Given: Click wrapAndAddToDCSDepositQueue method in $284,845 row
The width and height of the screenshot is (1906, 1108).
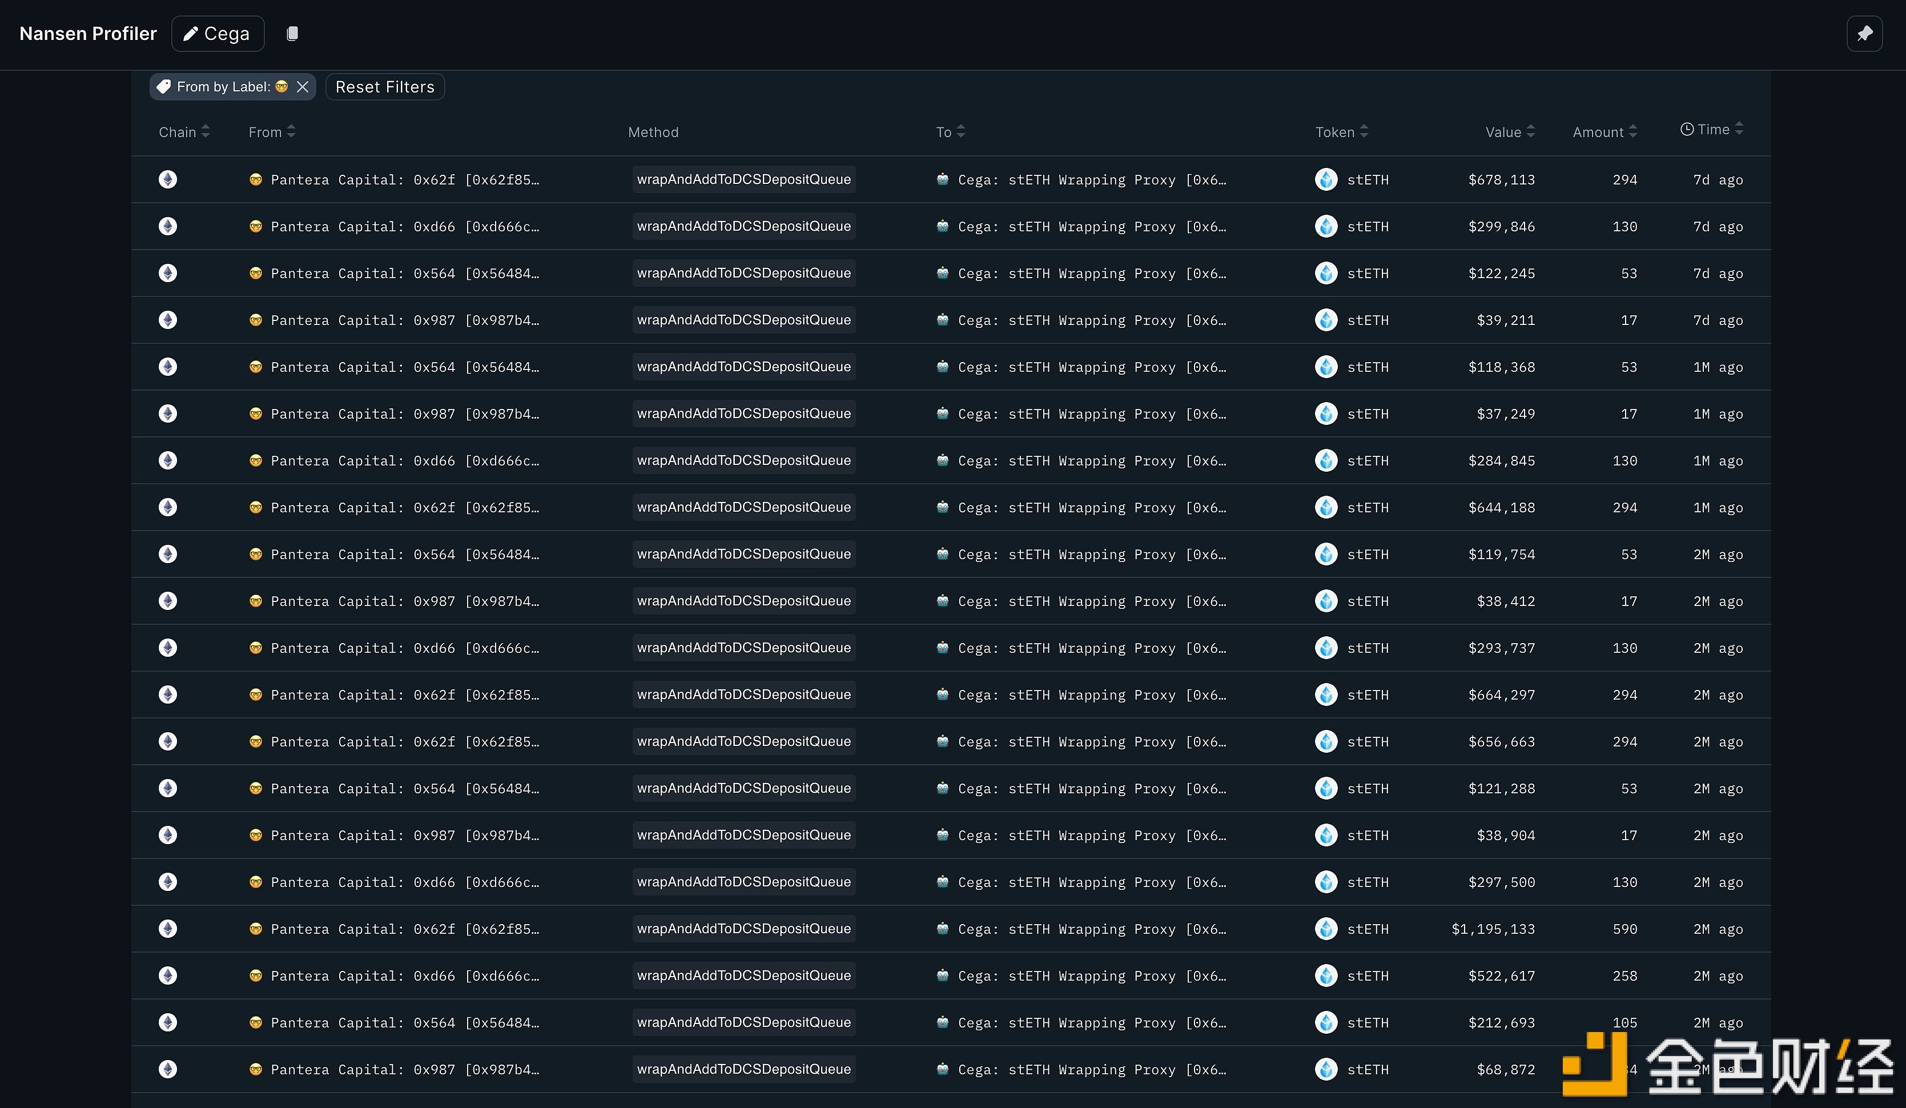Looking at the screenshot, I should (x=743, y=460).
